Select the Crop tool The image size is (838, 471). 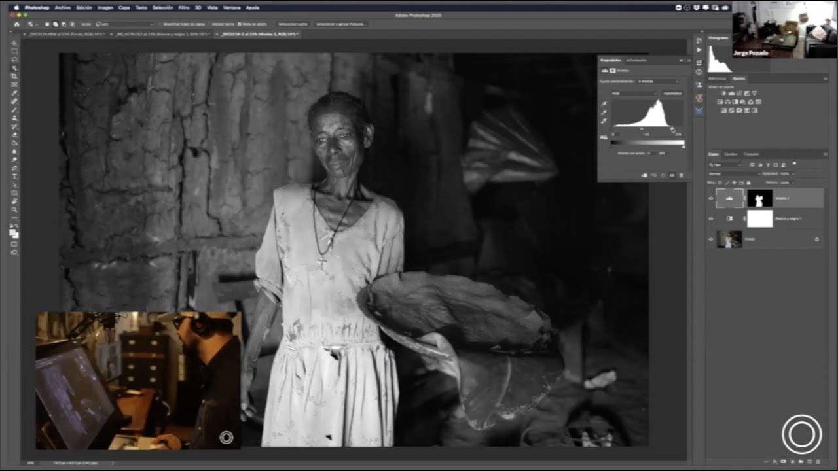tap(14, 77)
